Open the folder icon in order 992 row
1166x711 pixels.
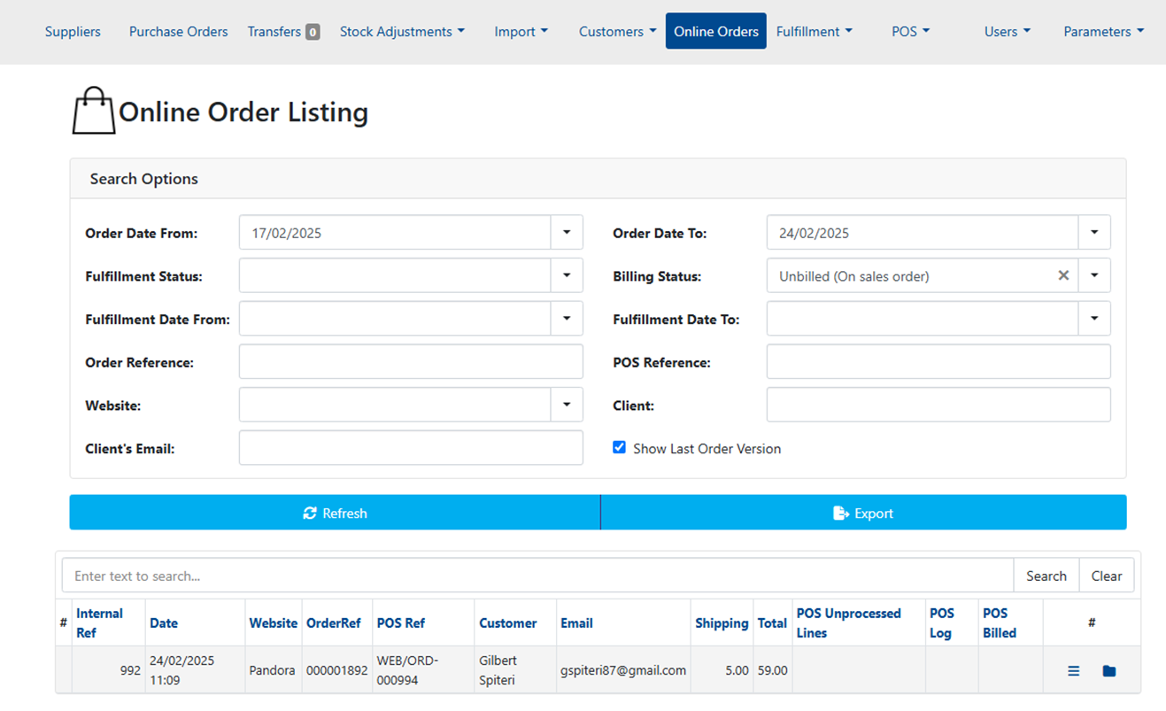point(1109,671)
